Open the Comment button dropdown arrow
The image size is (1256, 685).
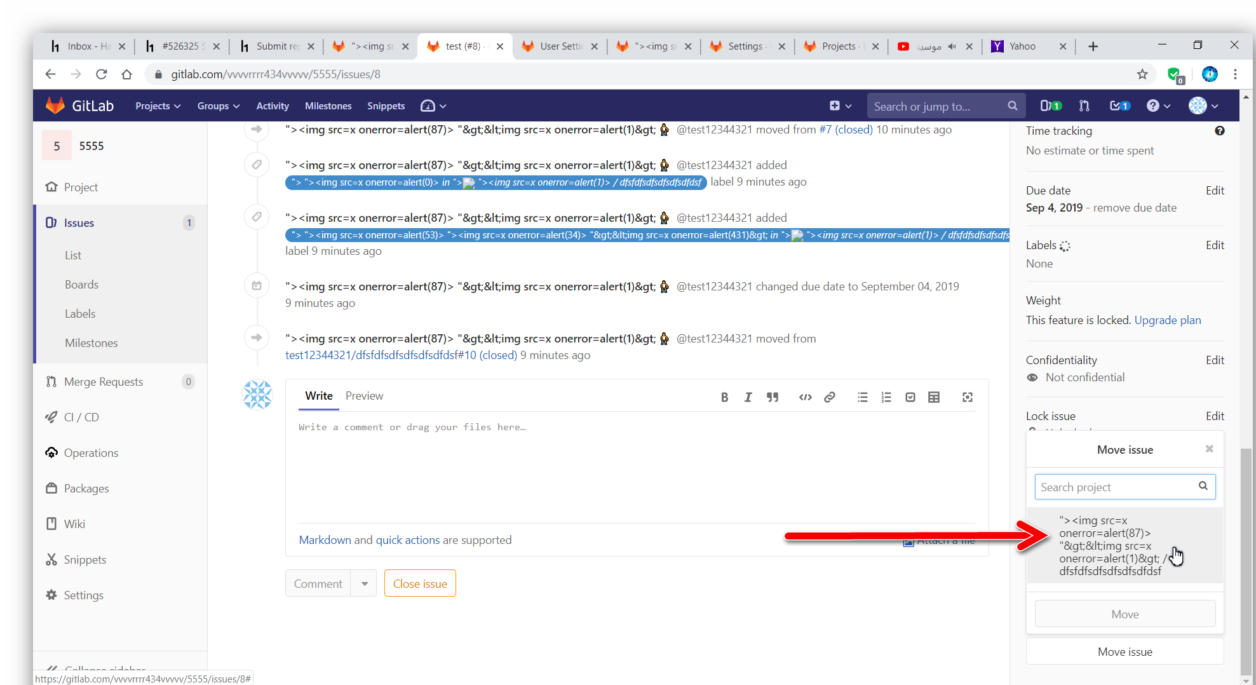365,583
